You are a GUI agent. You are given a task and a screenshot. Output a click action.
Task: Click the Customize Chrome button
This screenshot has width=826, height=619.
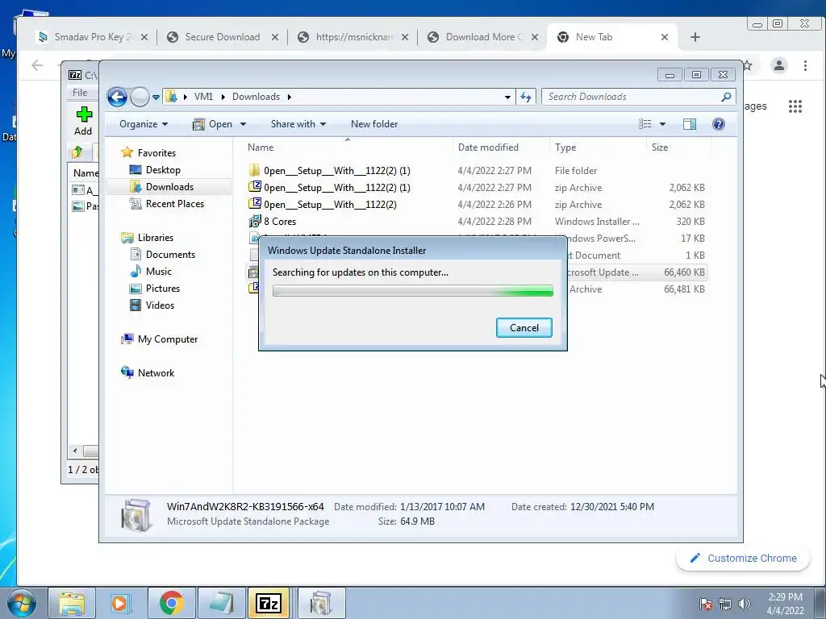click(743, 558)
